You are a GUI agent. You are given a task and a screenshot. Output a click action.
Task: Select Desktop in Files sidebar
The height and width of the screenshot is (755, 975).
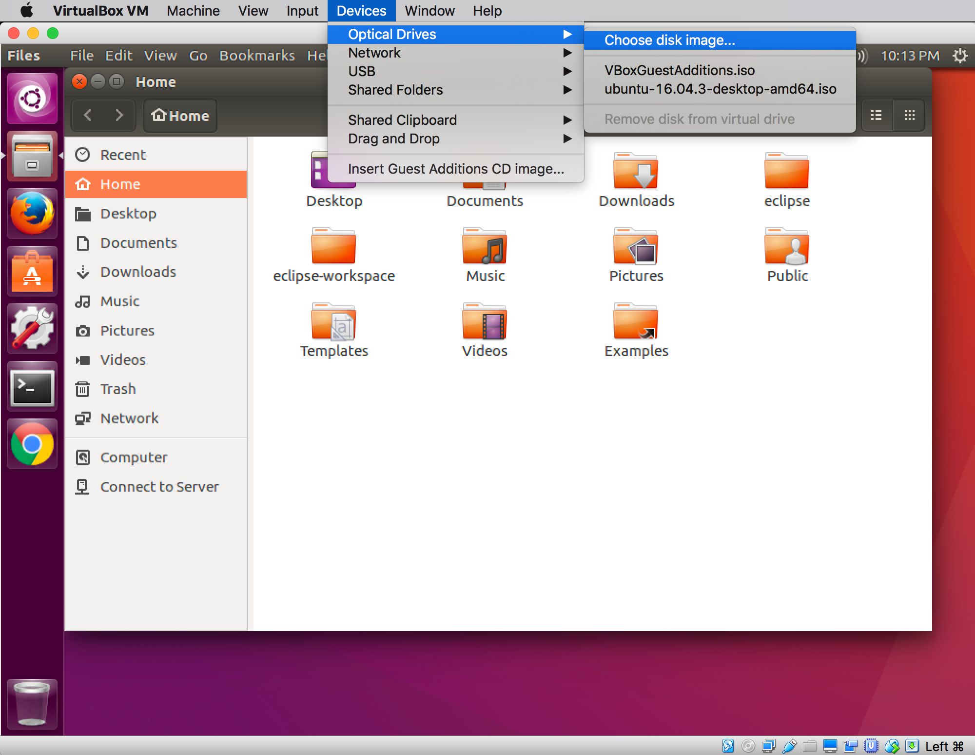[156, 214]
